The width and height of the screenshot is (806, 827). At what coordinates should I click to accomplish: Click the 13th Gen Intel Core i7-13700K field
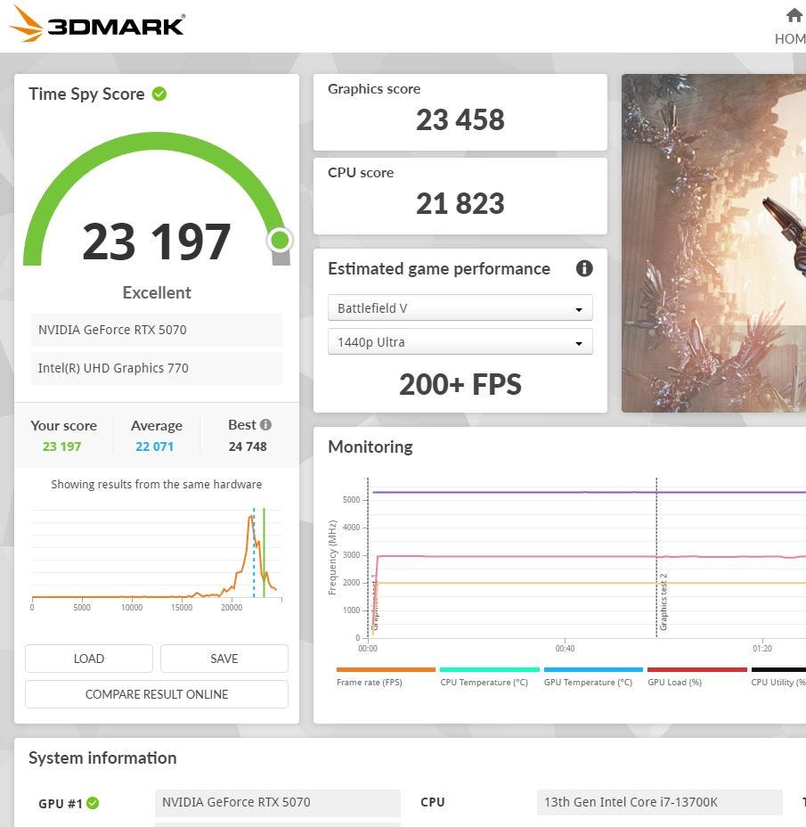click(659, 802)
